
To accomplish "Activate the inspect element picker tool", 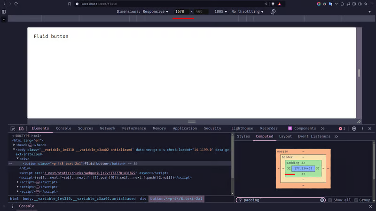I will [13, 128].
